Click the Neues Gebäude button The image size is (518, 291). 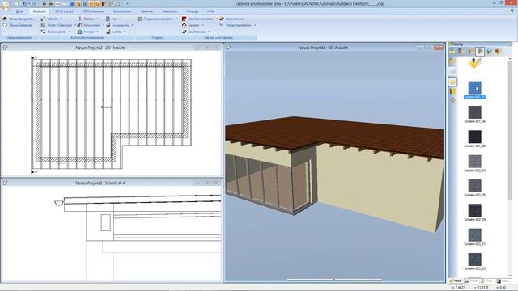[18, 25]
